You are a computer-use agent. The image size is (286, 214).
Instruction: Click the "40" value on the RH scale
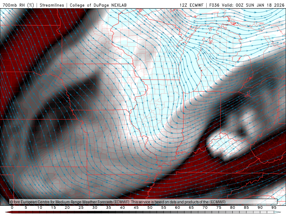[x=122, y=208]
